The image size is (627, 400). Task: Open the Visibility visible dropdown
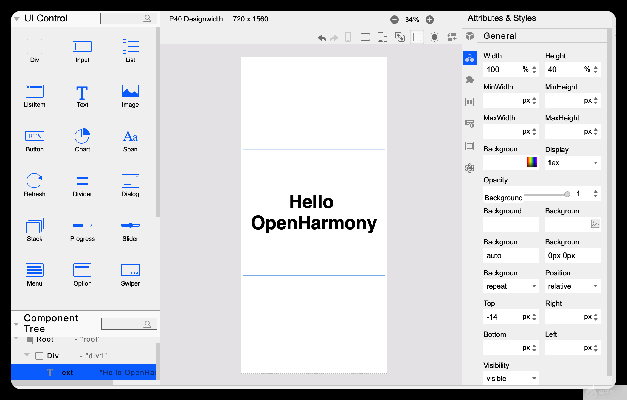coord(511,379)
